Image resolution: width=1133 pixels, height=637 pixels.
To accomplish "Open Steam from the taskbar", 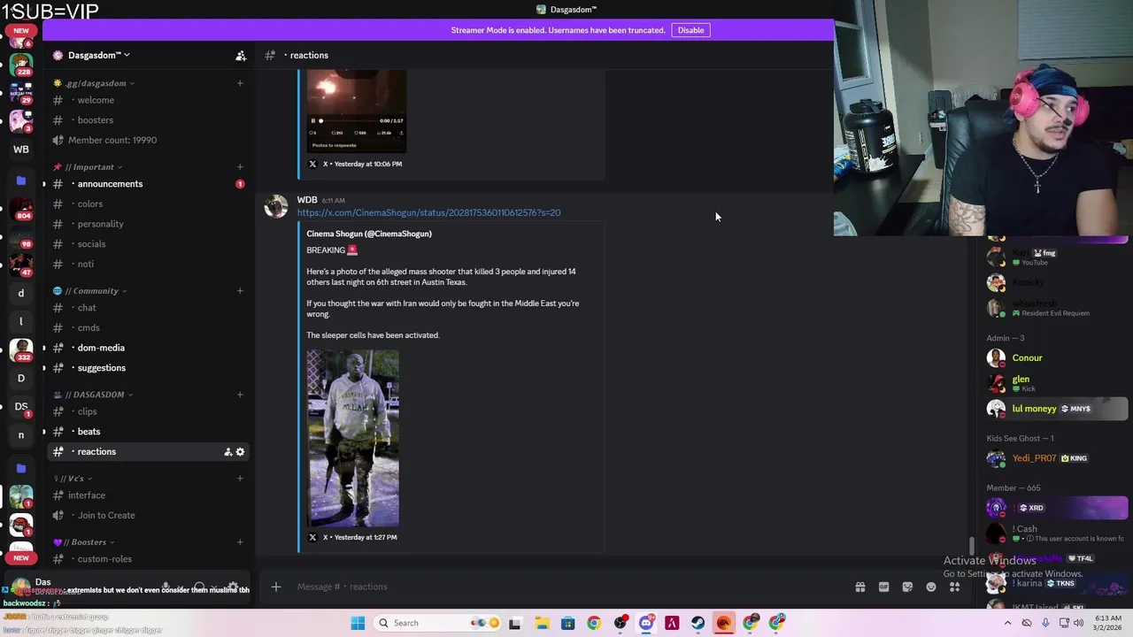I will click(698, 623).
